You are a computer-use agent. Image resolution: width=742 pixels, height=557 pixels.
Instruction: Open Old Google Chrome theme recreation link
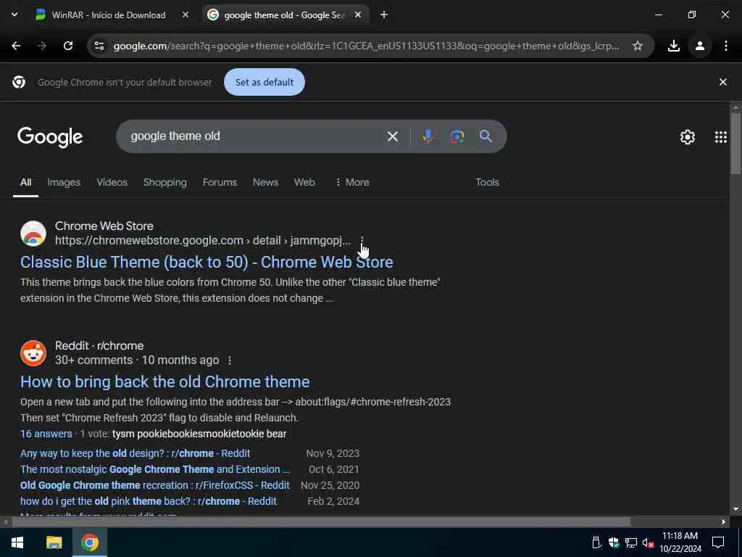[x=155, y=485]
